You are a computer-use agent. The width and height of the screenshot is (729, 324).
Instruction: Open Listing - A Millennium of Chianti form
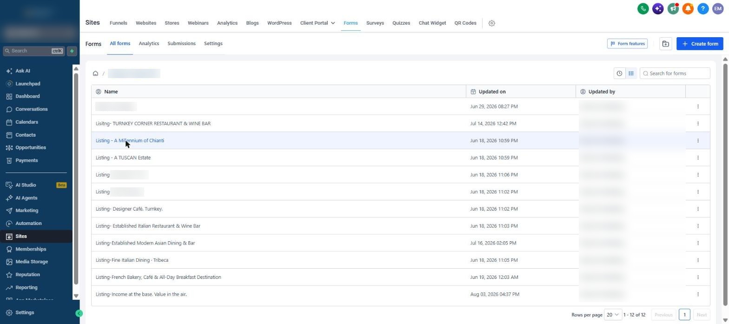[x=130, y=140]
